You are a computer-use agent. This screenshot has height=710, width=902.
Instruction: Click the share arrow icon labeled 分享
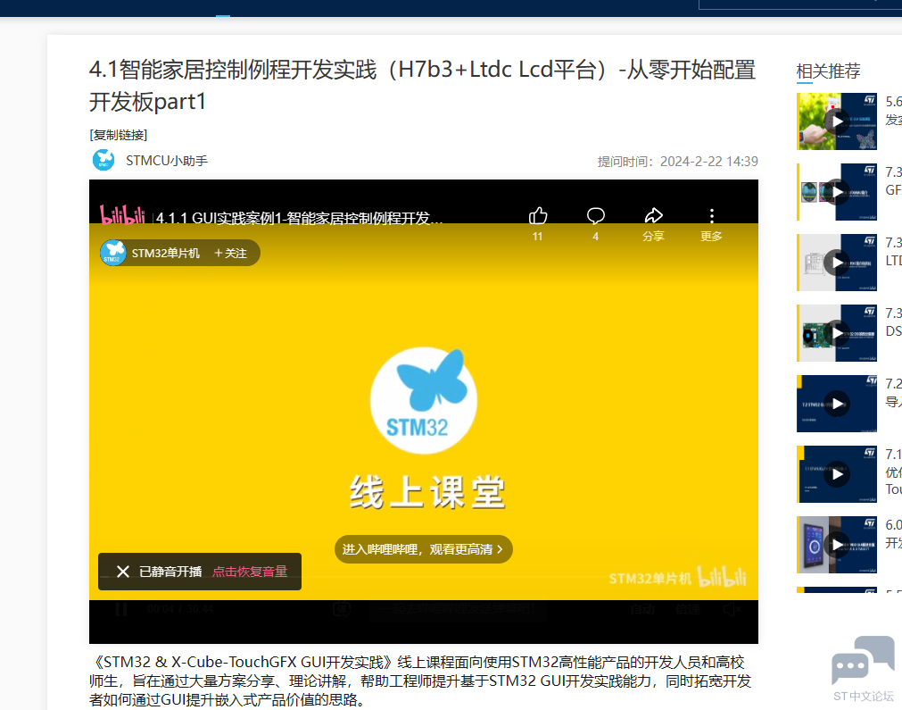(653, 216)
